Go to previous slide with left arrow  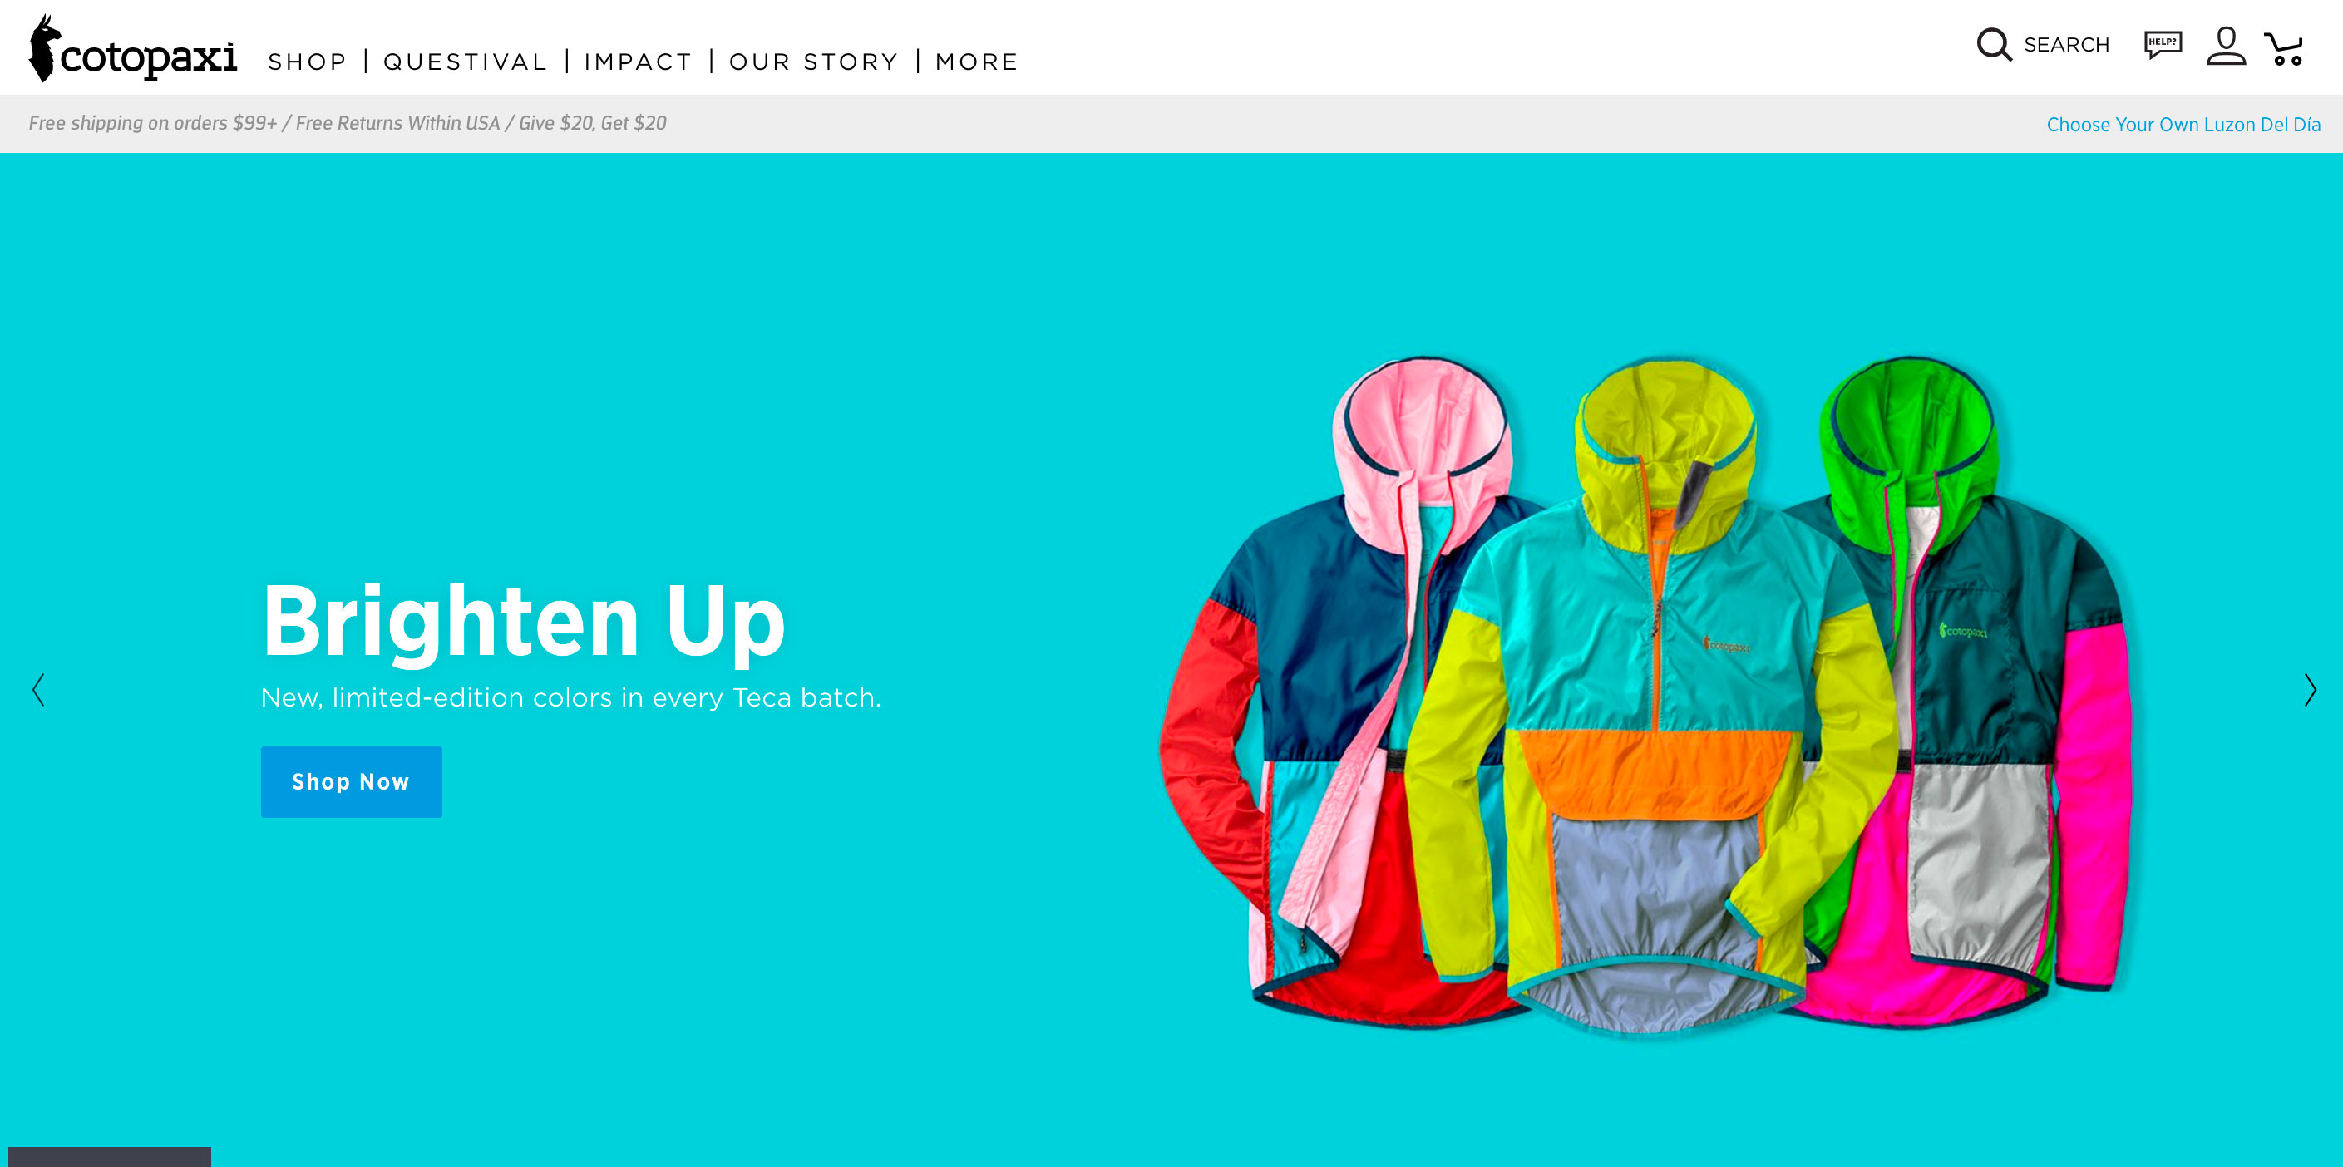[38, 689]
